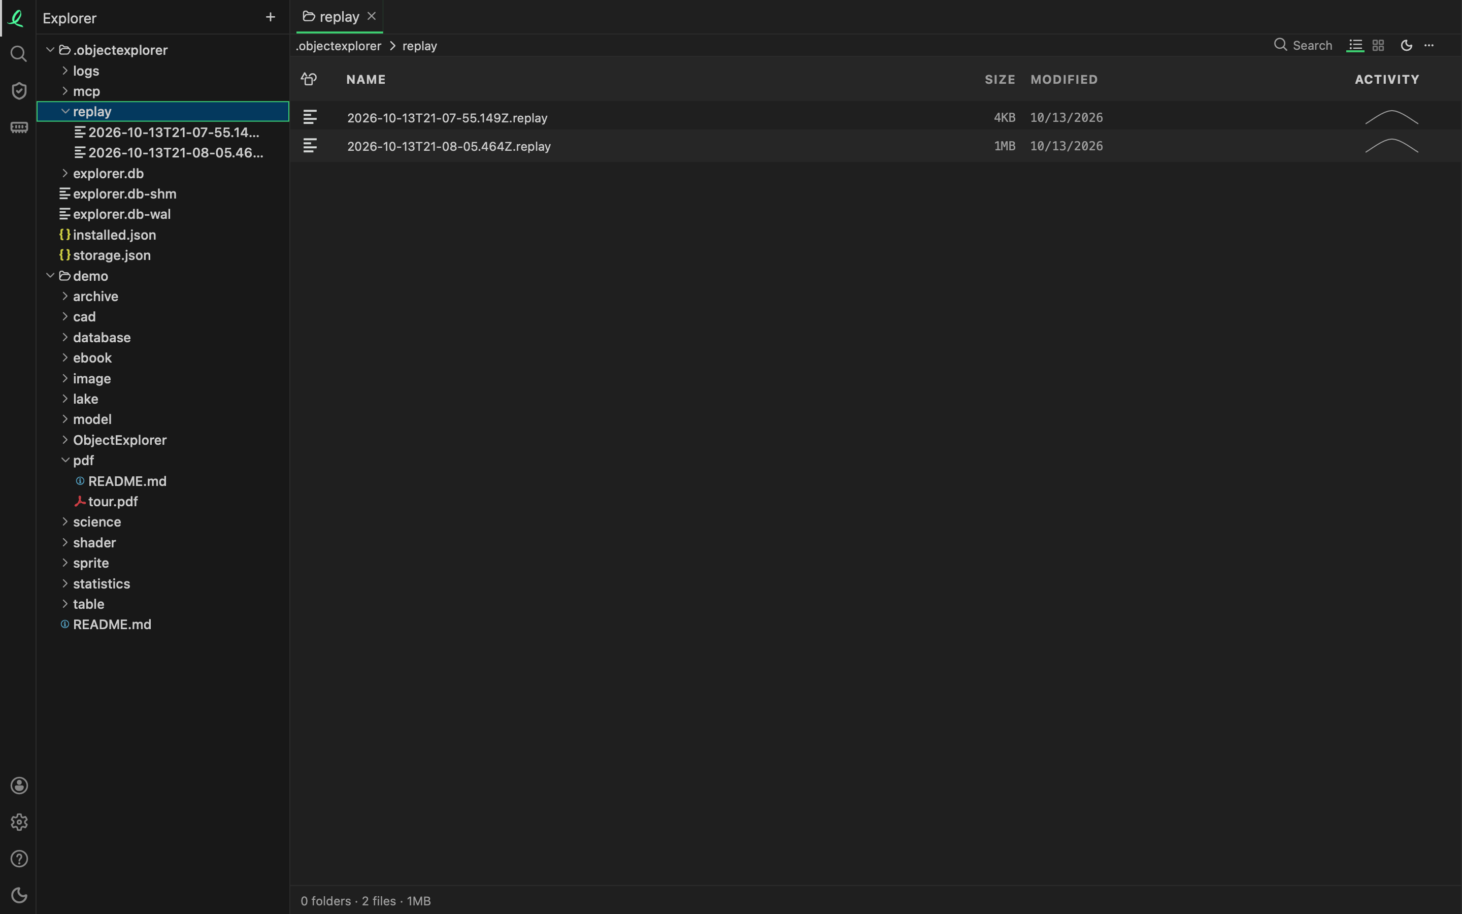Open installed.json in the tree
The width and height of the screenshot is (1462, 914).
point(114,235)
